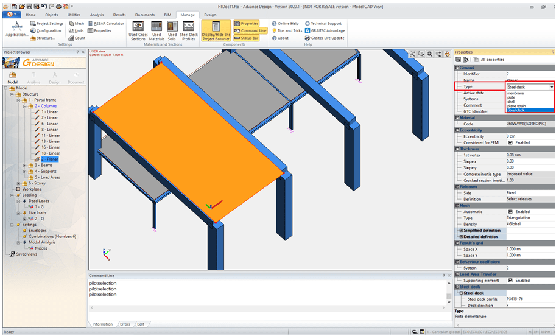This screenshot has width=559, height=336.
Task: Toggle the Status Bar button
Action: 250,38
